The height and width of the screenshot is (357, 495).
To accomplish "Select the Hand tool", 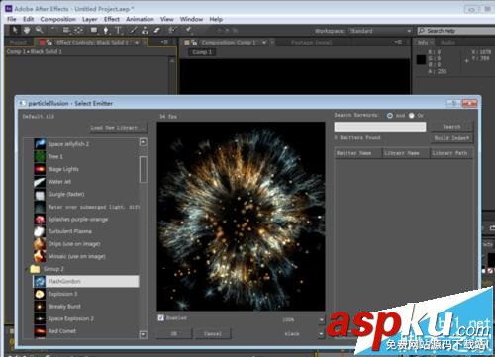I will 27,30.
